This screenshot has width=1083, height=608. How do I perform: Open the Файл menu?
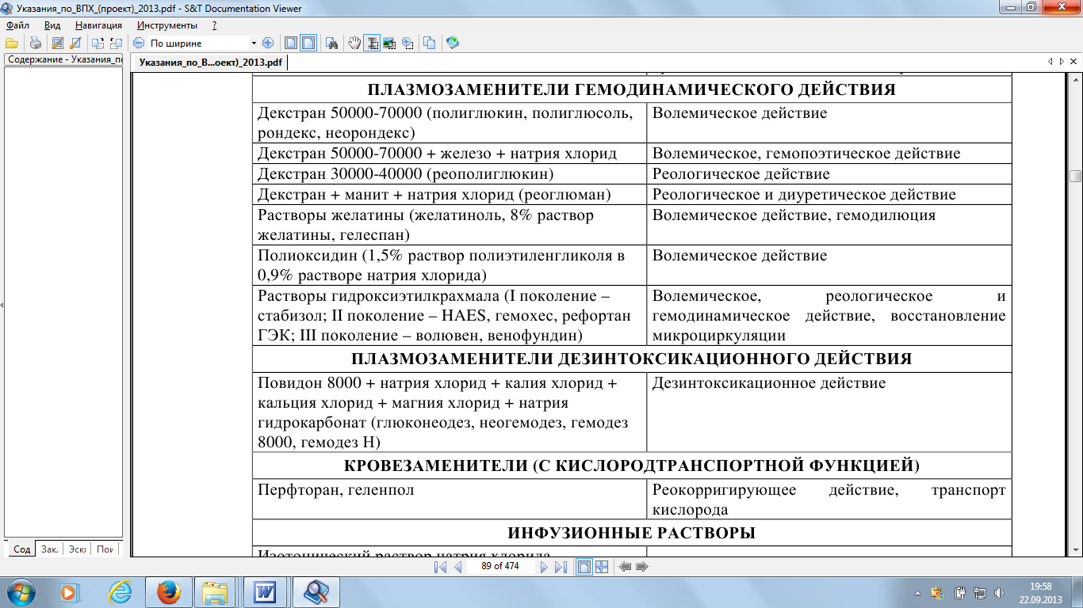click(x=17, y=25)
